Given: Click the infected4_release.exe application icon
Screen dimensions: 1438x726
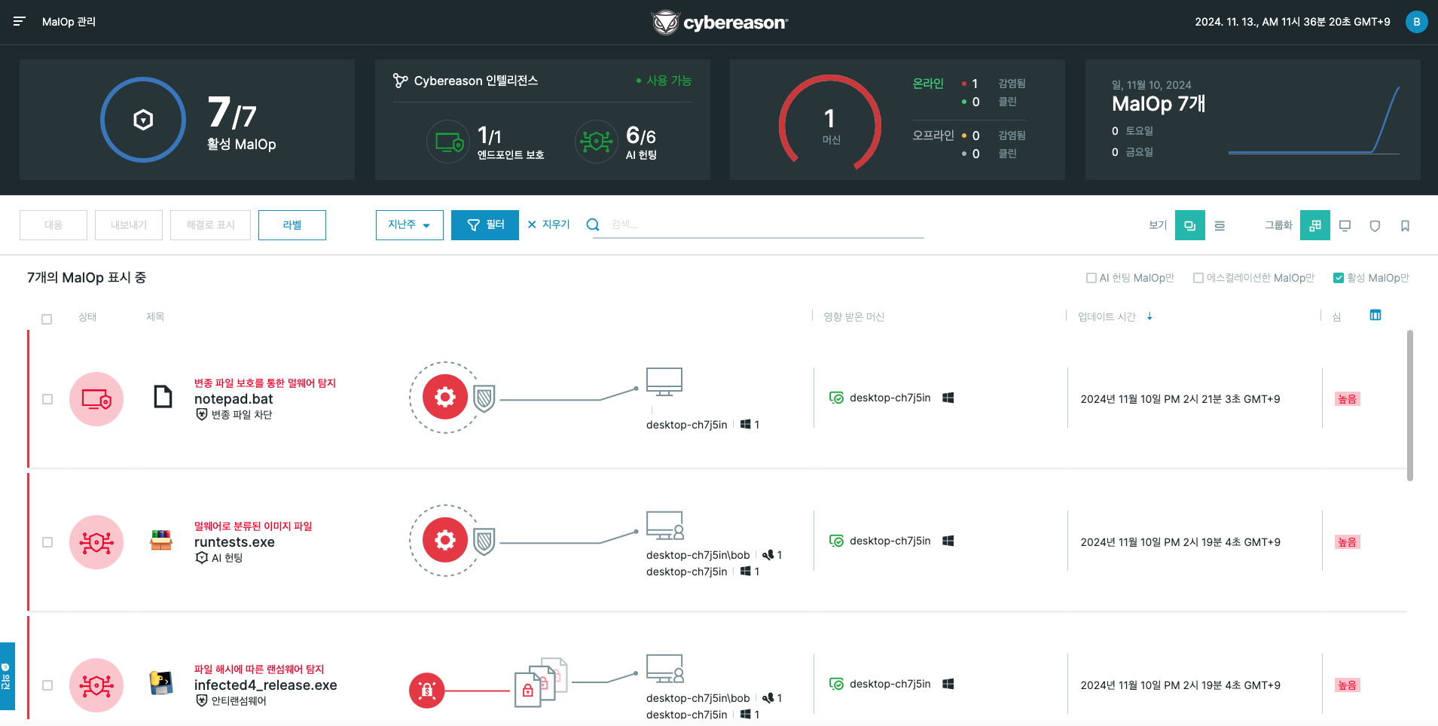Looking at the screenshot, I should 161,682.
